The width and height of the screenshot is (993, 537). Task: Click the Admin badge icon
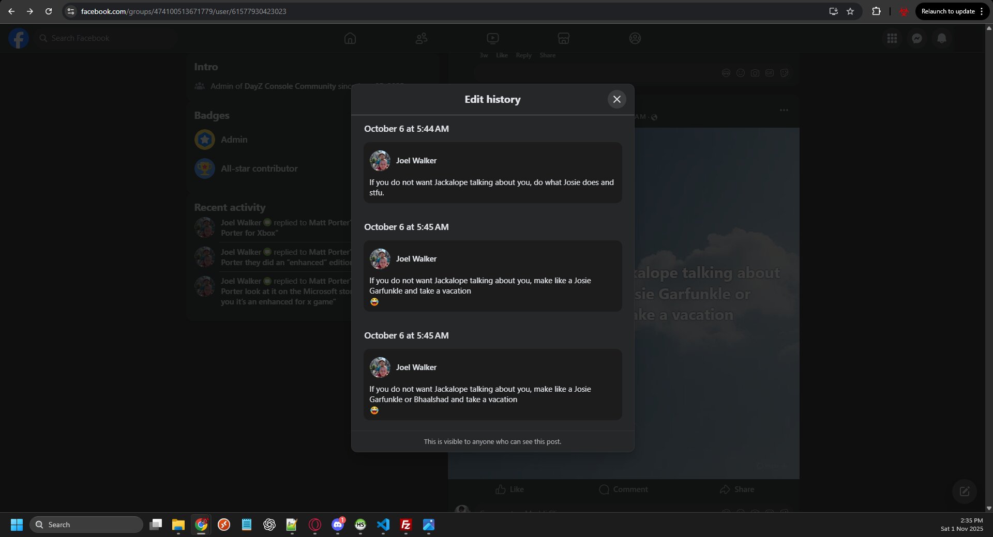[205, 140]
